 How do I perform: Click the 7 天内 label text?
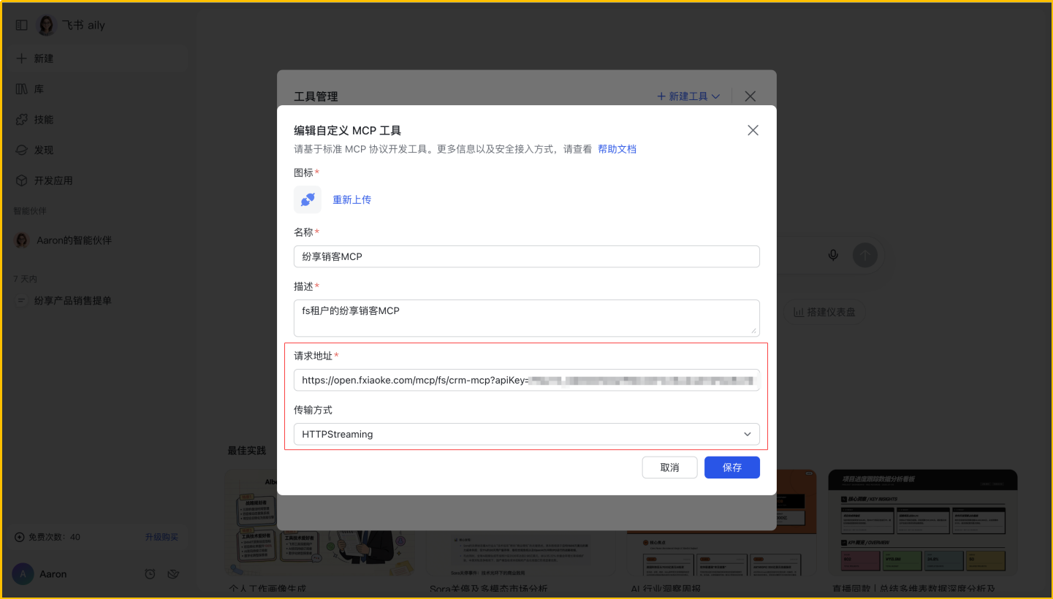coord(25,279)
